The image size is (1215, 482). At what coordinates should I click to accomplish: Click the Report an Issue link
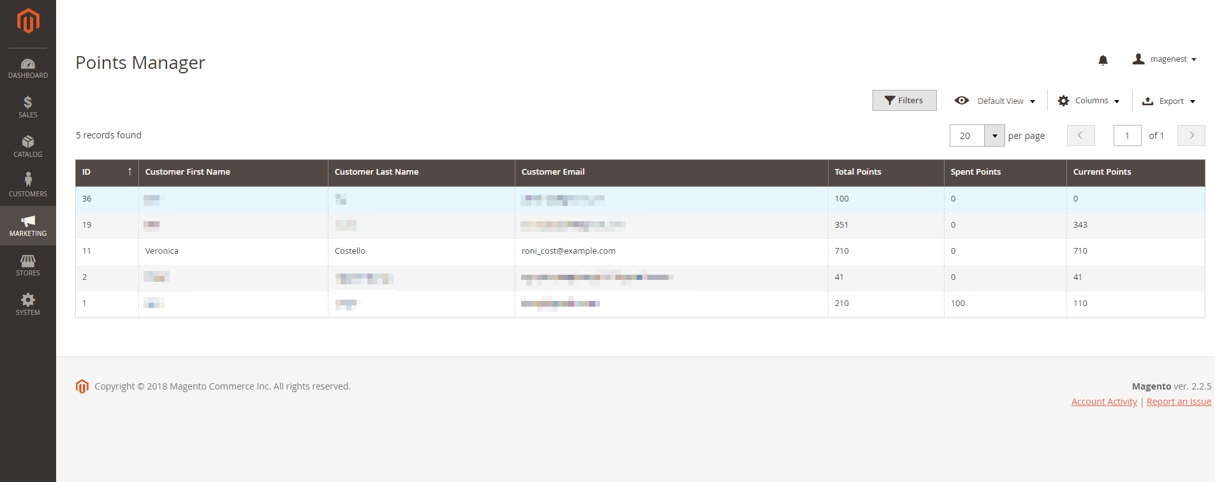coord(1179,402)
